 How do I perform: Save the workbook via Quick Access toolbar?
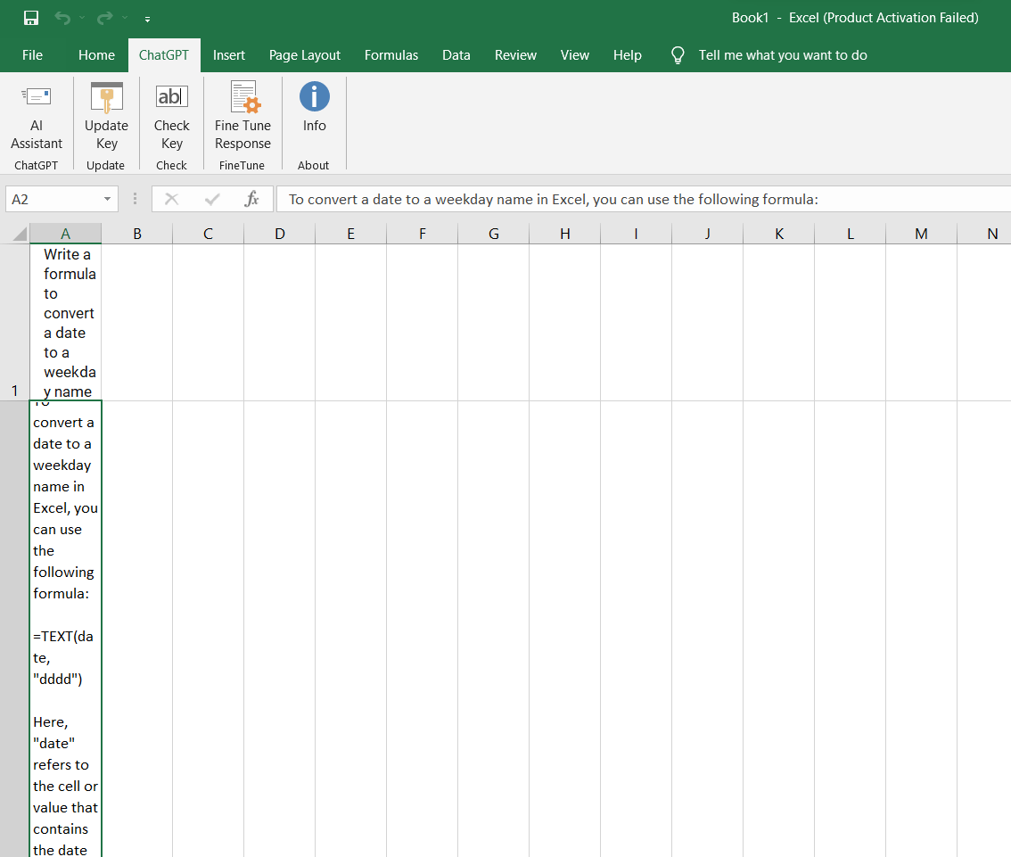pos(30,17)
